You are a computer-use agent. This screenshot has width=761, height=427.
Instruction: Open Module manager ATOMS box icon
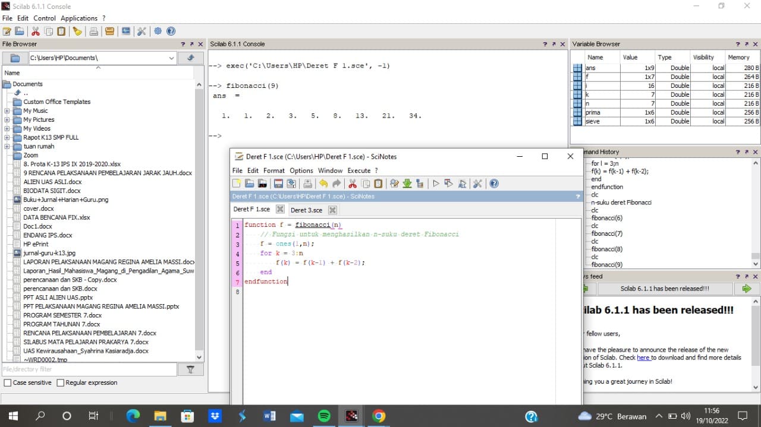click(x=109, y=31)
